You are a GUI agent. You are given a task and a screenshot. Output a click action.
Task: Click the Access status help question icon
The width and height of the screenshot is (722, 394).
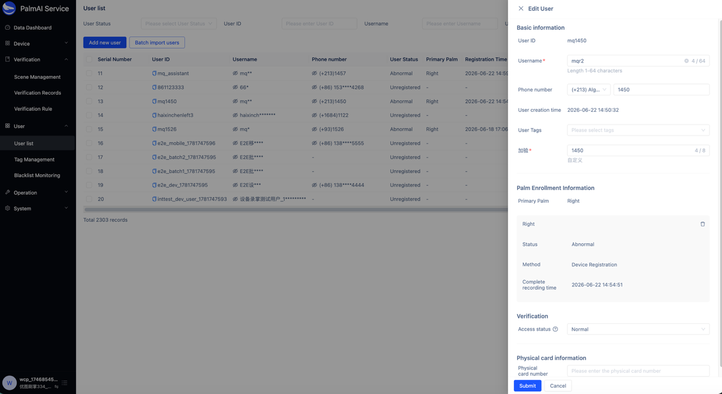[x=555, y=329]
